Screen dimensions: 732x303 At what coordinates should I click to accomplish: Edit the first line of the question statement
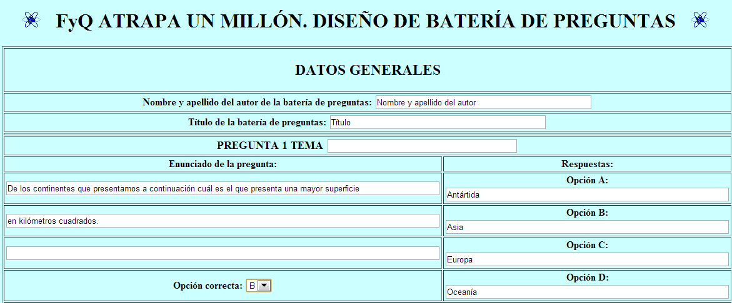pos(223,188)
